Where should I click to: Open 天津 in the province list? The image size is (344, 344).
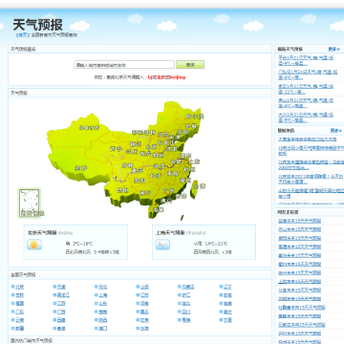coord(61,287)
